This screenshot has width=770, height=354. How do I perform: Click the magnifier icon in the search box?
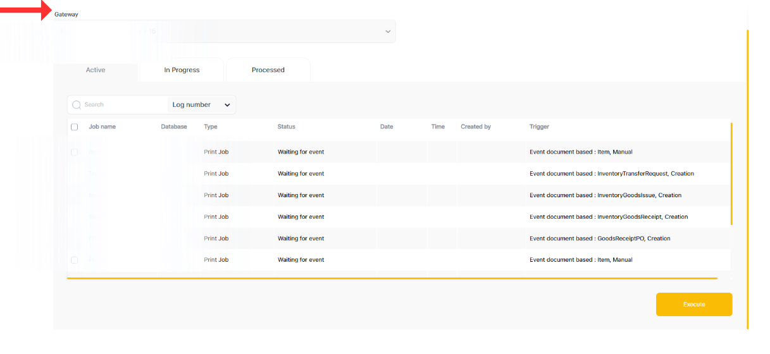coord(77,105)
